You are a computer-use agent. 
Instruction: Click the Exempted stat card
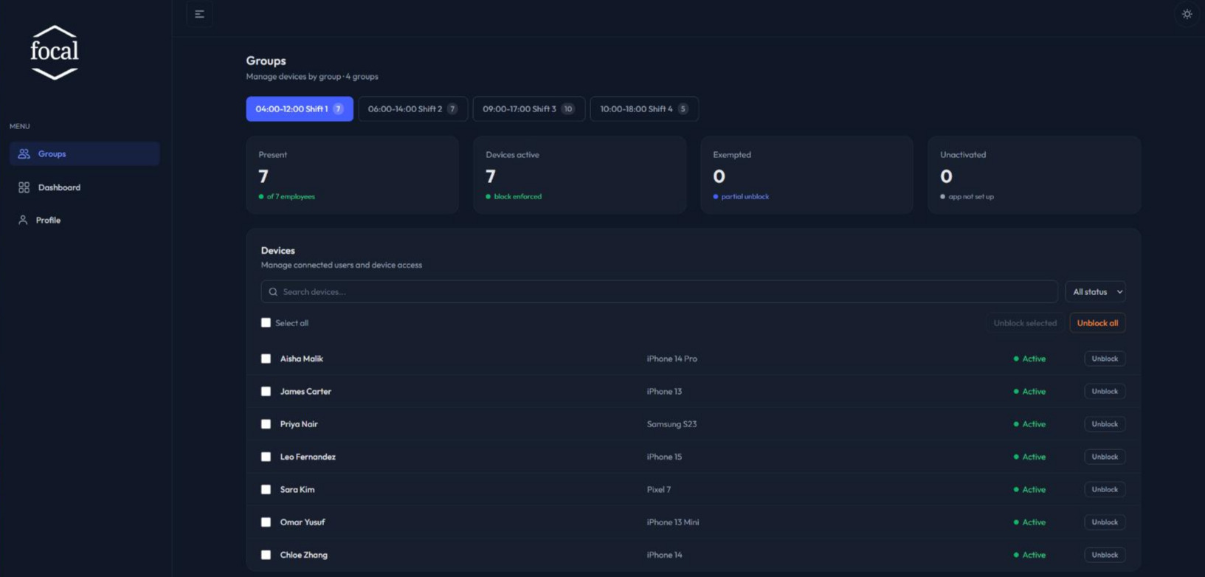[807, 175]
